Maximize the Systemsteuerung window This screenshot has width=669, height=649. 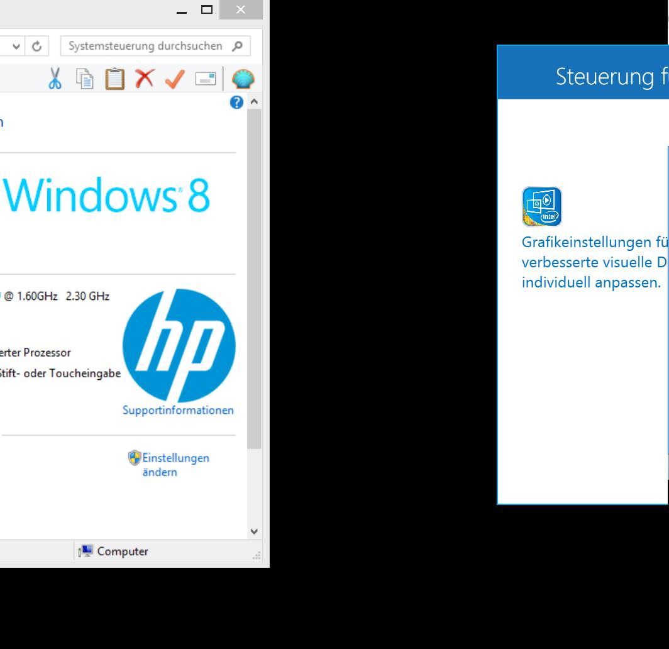(x=207, y=9)
